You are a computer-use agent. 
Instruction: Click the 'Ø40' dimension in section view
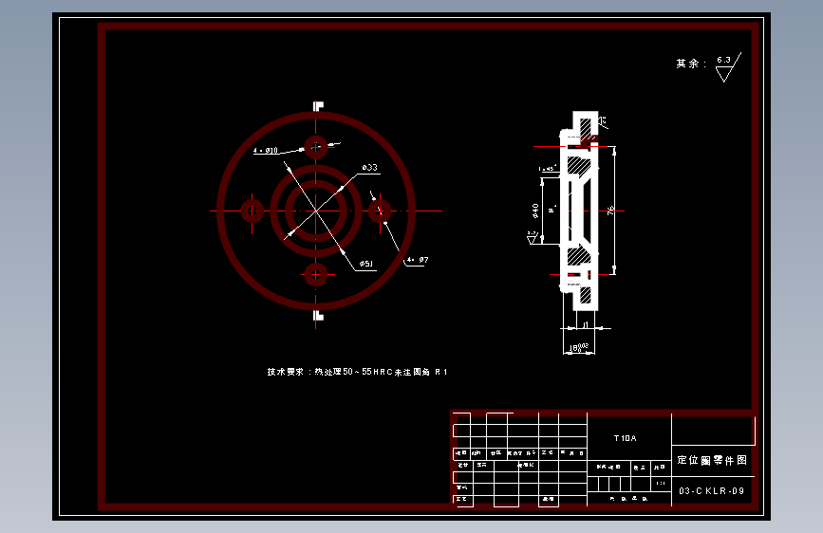534,211
